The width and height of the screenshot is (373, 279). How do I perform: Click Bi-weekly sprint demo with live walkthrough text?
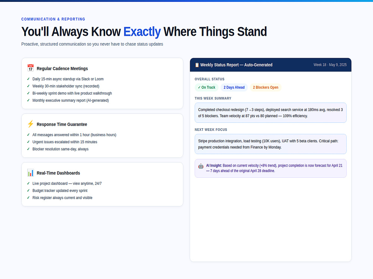point(72,93)
